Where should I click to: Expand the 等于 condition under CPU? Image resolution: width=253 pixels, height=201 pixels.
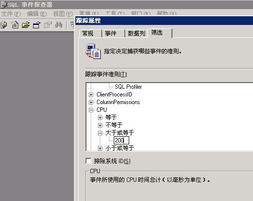click(100, 118)
